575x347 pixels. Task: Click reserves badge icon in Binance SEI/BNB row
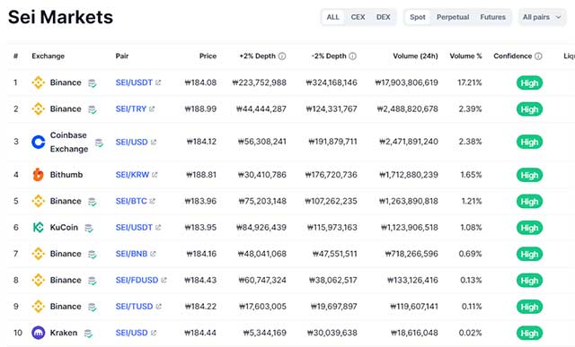[92, 255]
